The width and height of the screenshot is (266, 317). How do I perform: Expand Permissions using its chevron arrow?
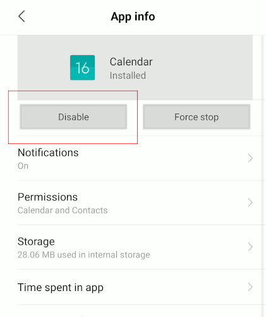click(x=250, y=202)
